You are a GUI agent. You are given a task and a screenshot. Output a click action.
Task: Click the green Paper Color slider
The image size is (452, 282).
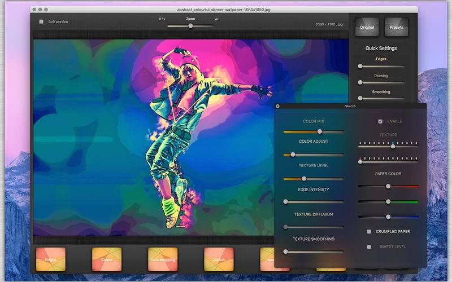coord(388,202)
